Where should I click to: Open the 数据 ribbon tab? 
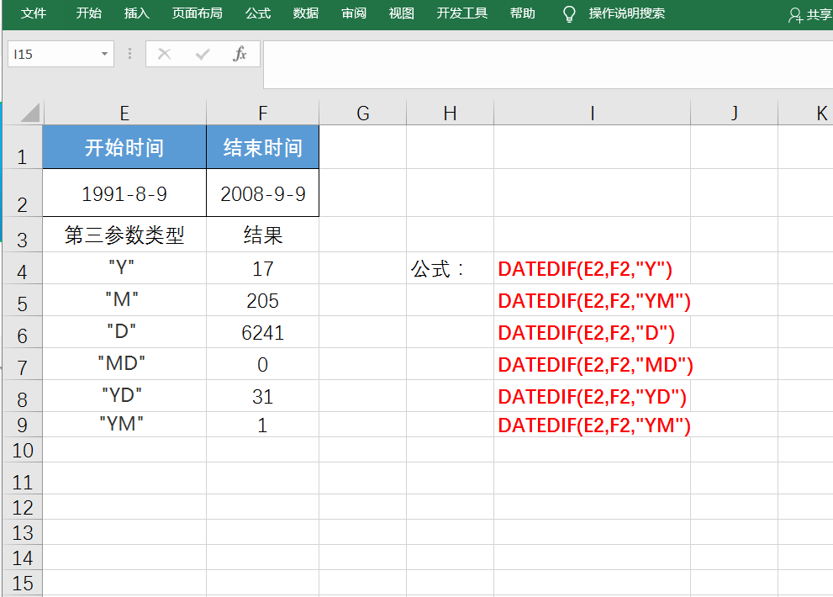(306, 13)
